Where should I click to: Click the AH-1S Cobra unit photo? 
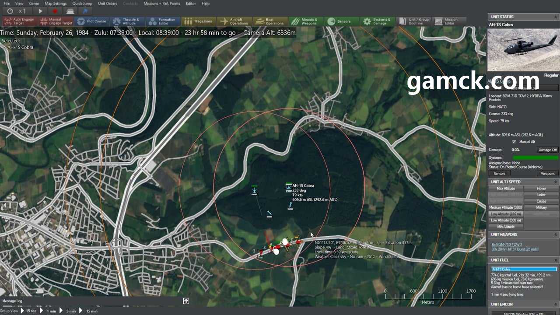point(523,50)
